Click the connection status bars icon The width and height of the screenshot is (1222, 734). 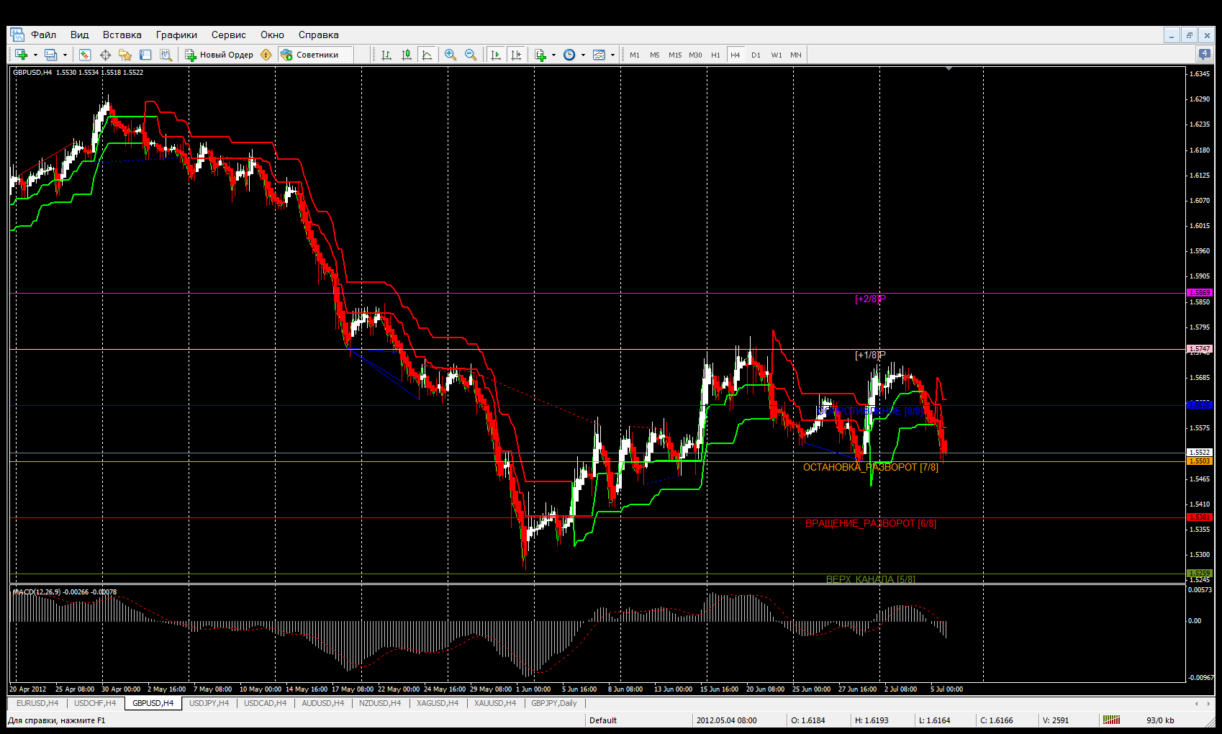tap(1112, 720)
